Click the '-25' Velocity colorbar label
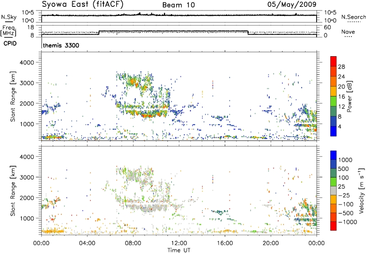The height and width of the screenshot is (253, 366). (x=344, y=195)
